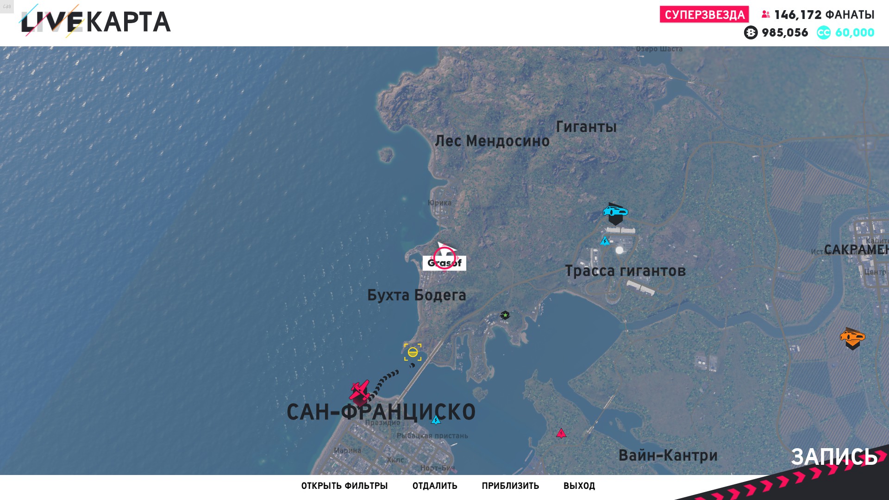Select the cyan car event marker
Image resolution: width=889 pixels, height=500 pixels.
(x=615, y=213)
